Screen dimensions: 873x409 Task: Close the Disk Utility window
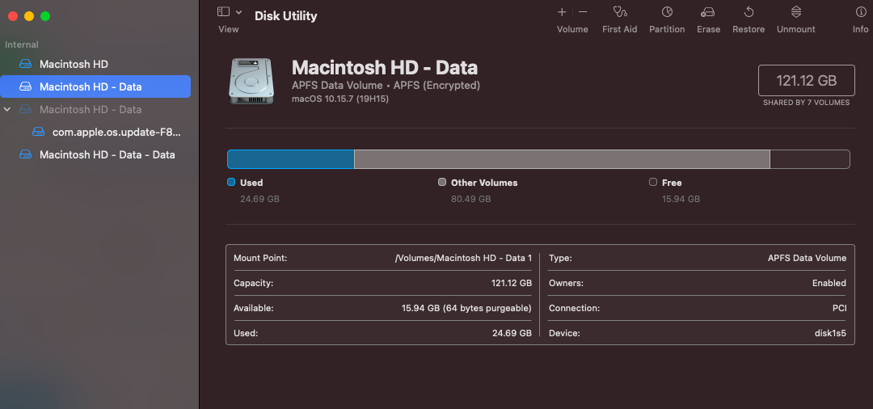tap(13, 16)
